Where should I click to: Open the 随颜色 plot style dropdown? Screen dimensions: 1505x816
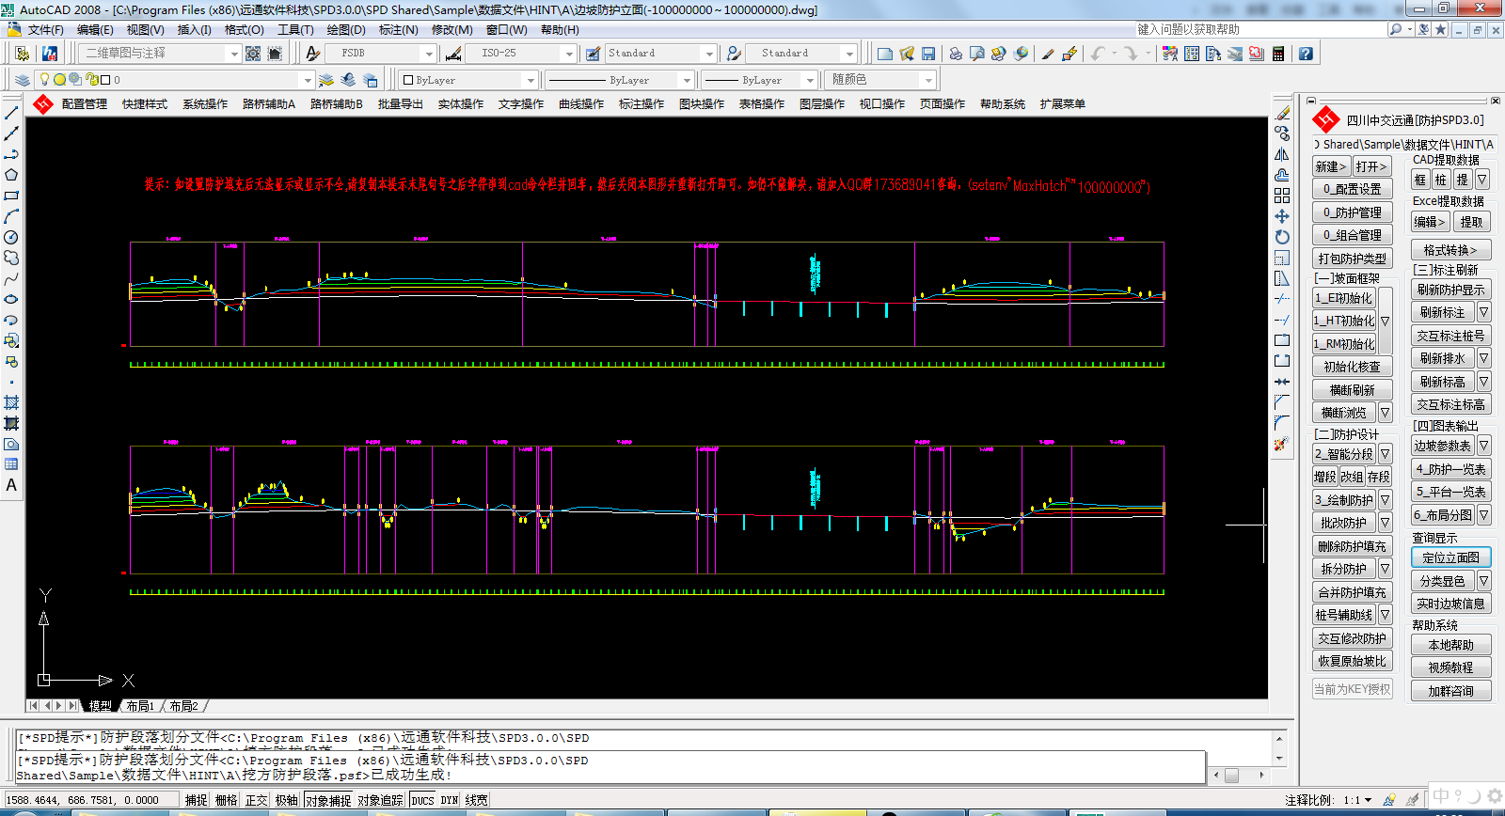coord(880,80)
